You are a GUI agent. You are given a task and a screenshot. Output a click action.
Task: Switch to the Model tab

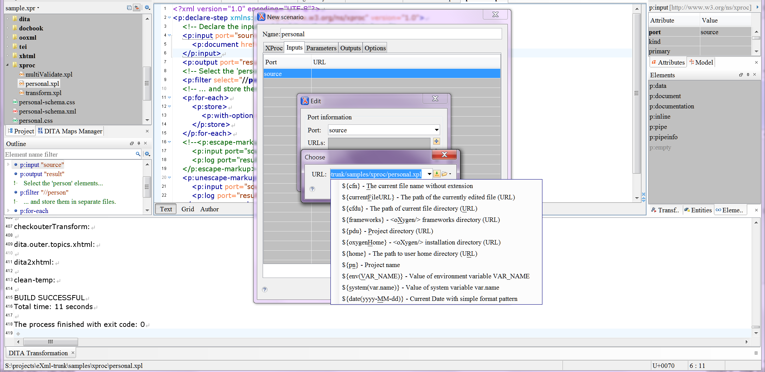click(x=701, y=63)
